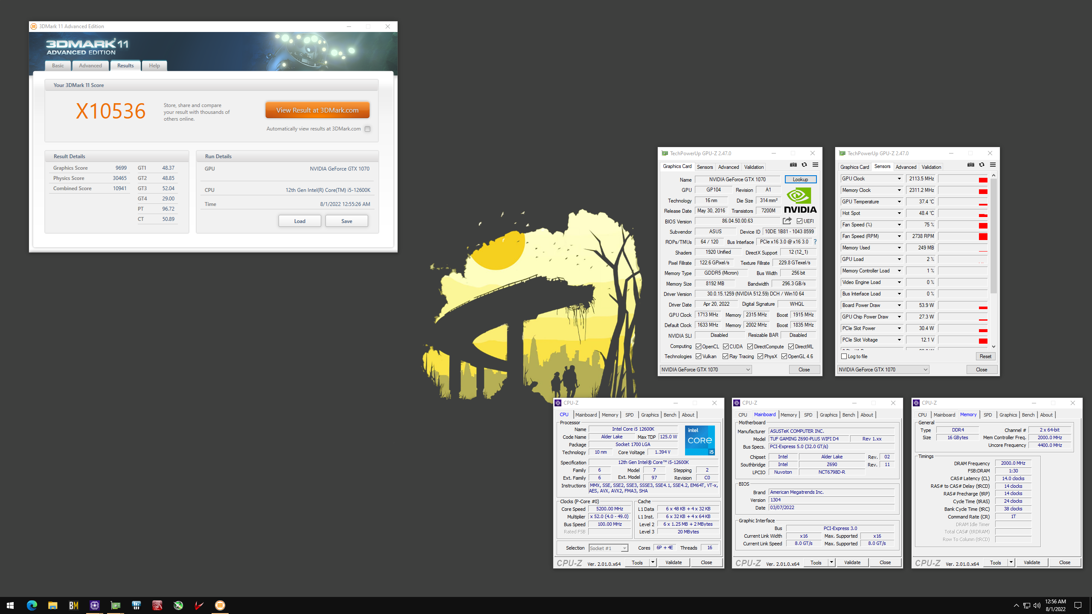
Task: Click the GPU Name field in GPU-Z
Action: click(737, 180)
